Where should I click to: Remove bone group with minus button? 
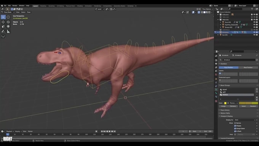click(x=257, y=91)
